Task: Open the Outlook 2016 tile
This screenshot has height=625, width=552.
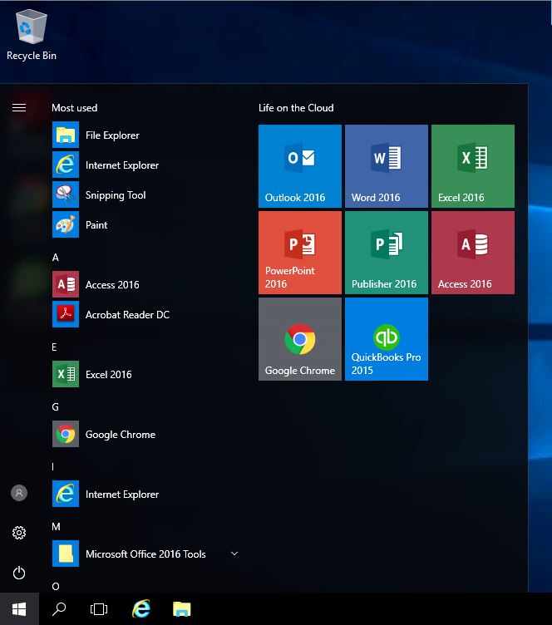Action: click(x=300, y=166)
